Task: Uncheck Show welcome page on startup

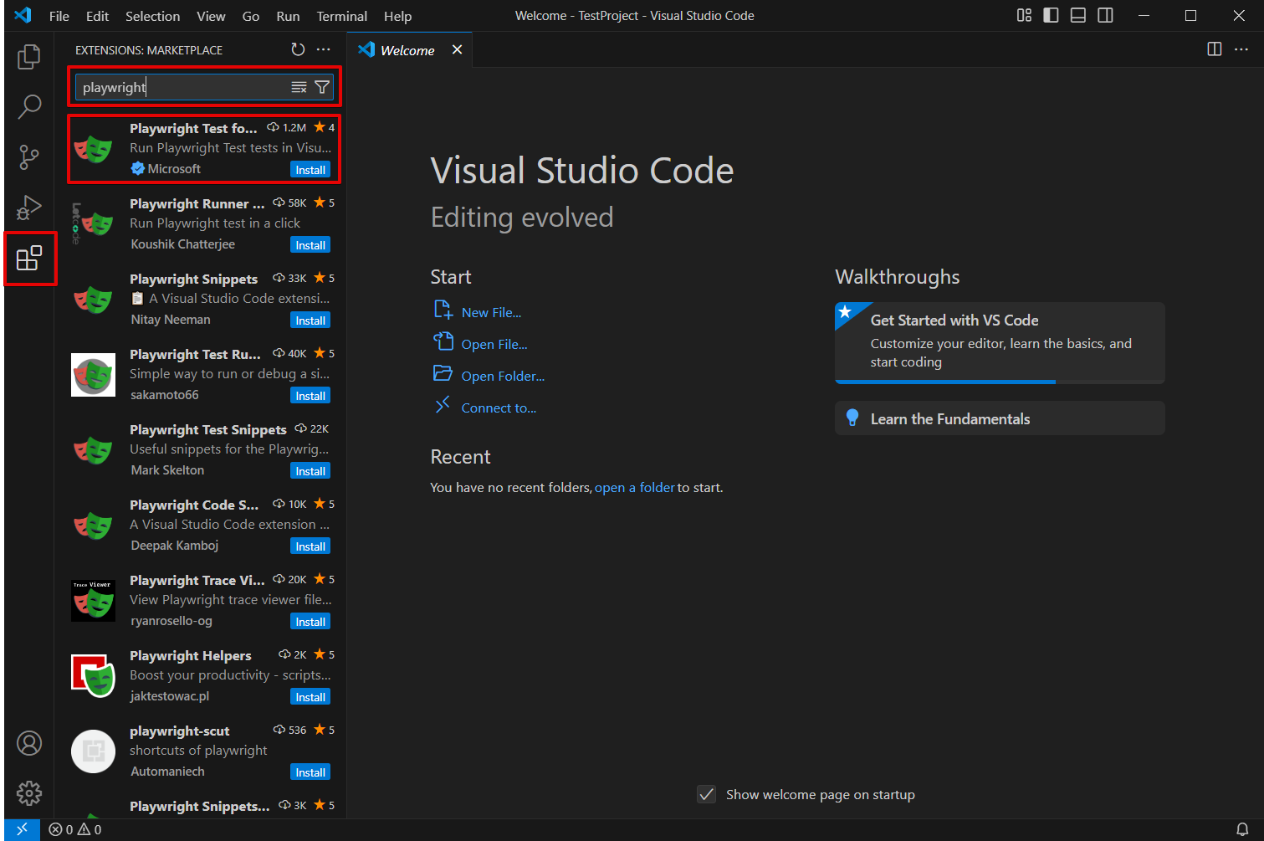Action: click(x=706, y=793)
